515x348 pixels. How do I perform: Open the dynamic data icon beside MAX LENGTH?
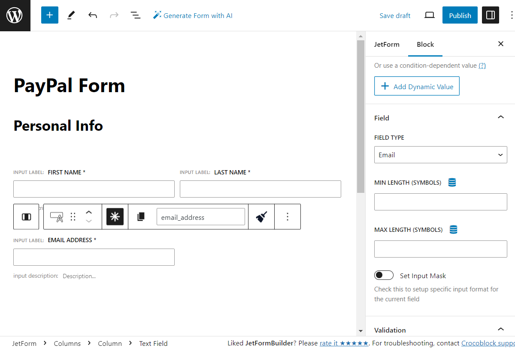[454, 229]
